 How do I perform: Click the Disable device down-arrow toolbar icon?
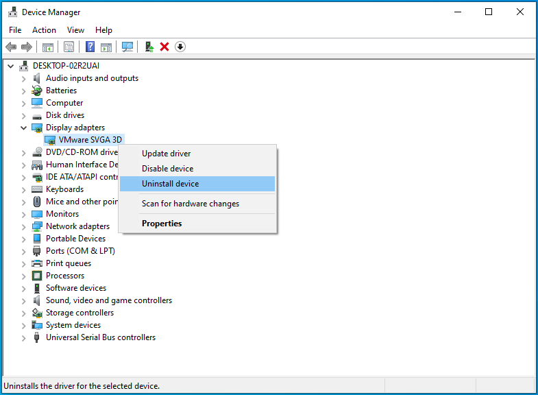pos(180,47)
